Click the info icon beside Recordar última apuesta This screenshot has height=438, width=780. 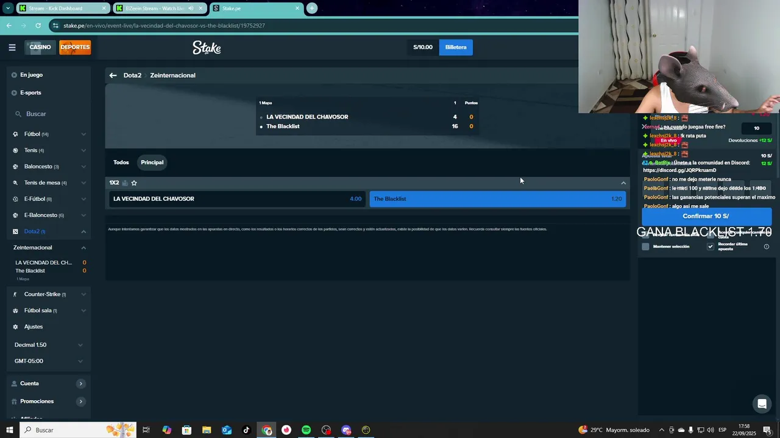[767, 246]
